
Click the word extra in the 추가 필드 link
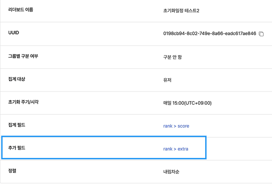tap(183, 149)
